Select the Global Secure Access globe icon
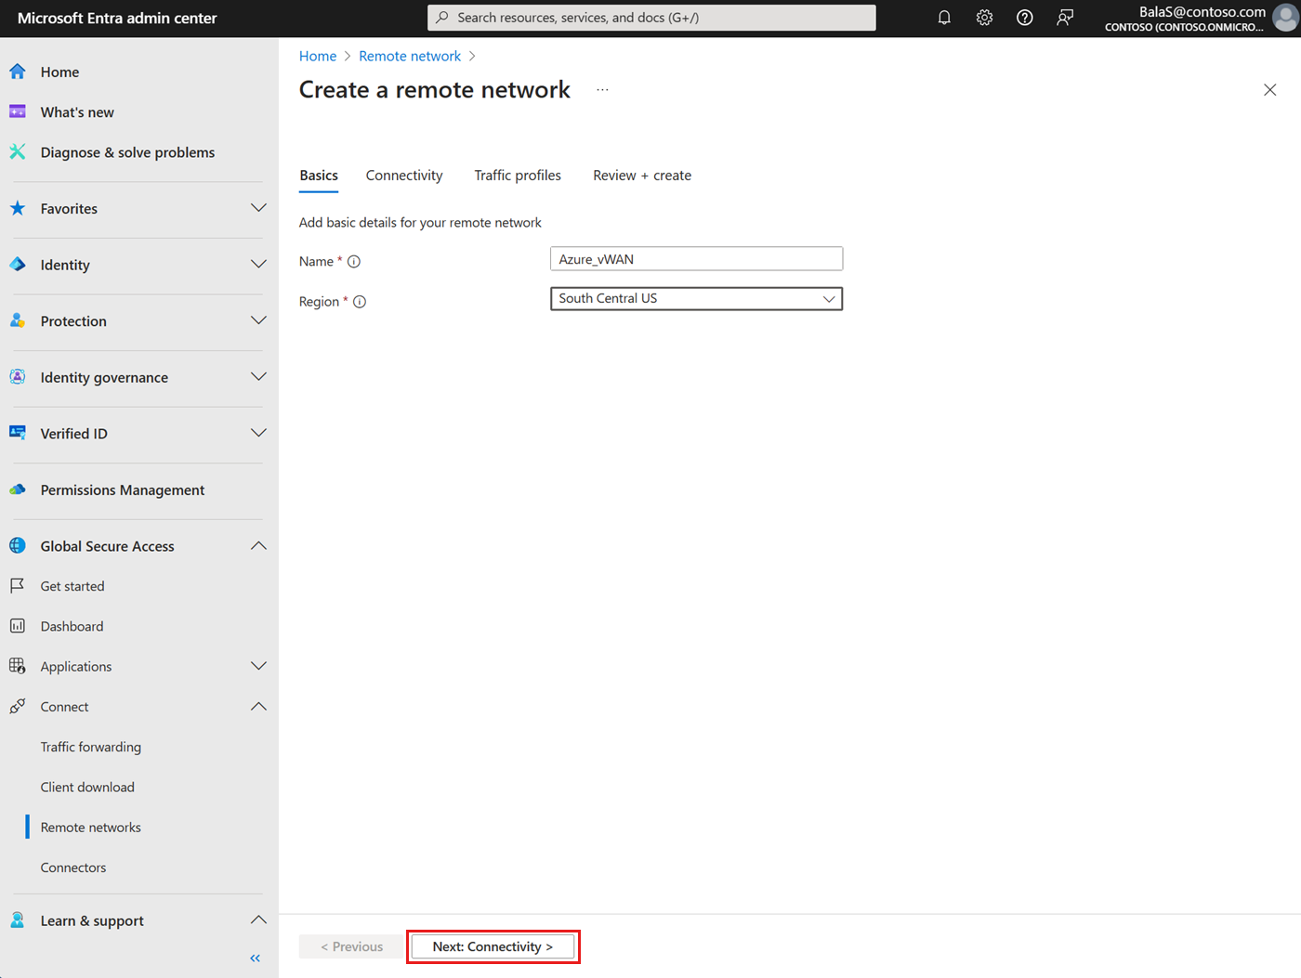The image size is (1301, 978). pyautogui.click(x=18, y=545)
